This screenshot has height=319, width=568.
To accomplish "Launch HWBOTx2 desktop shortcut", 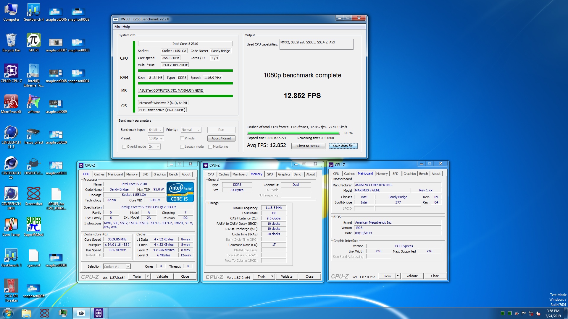I will tap(34, 166).
